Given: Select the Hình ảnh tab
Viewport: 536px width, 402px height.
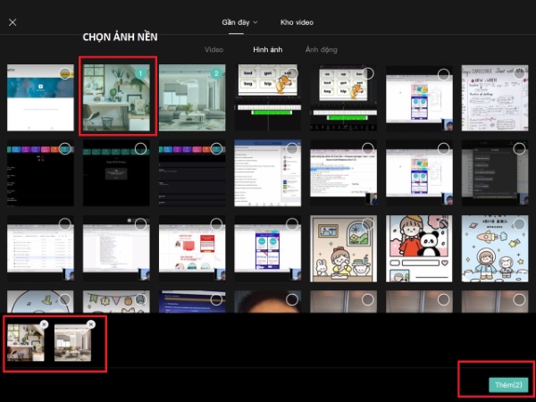Looking at the screenshot, I should point(268,50).
